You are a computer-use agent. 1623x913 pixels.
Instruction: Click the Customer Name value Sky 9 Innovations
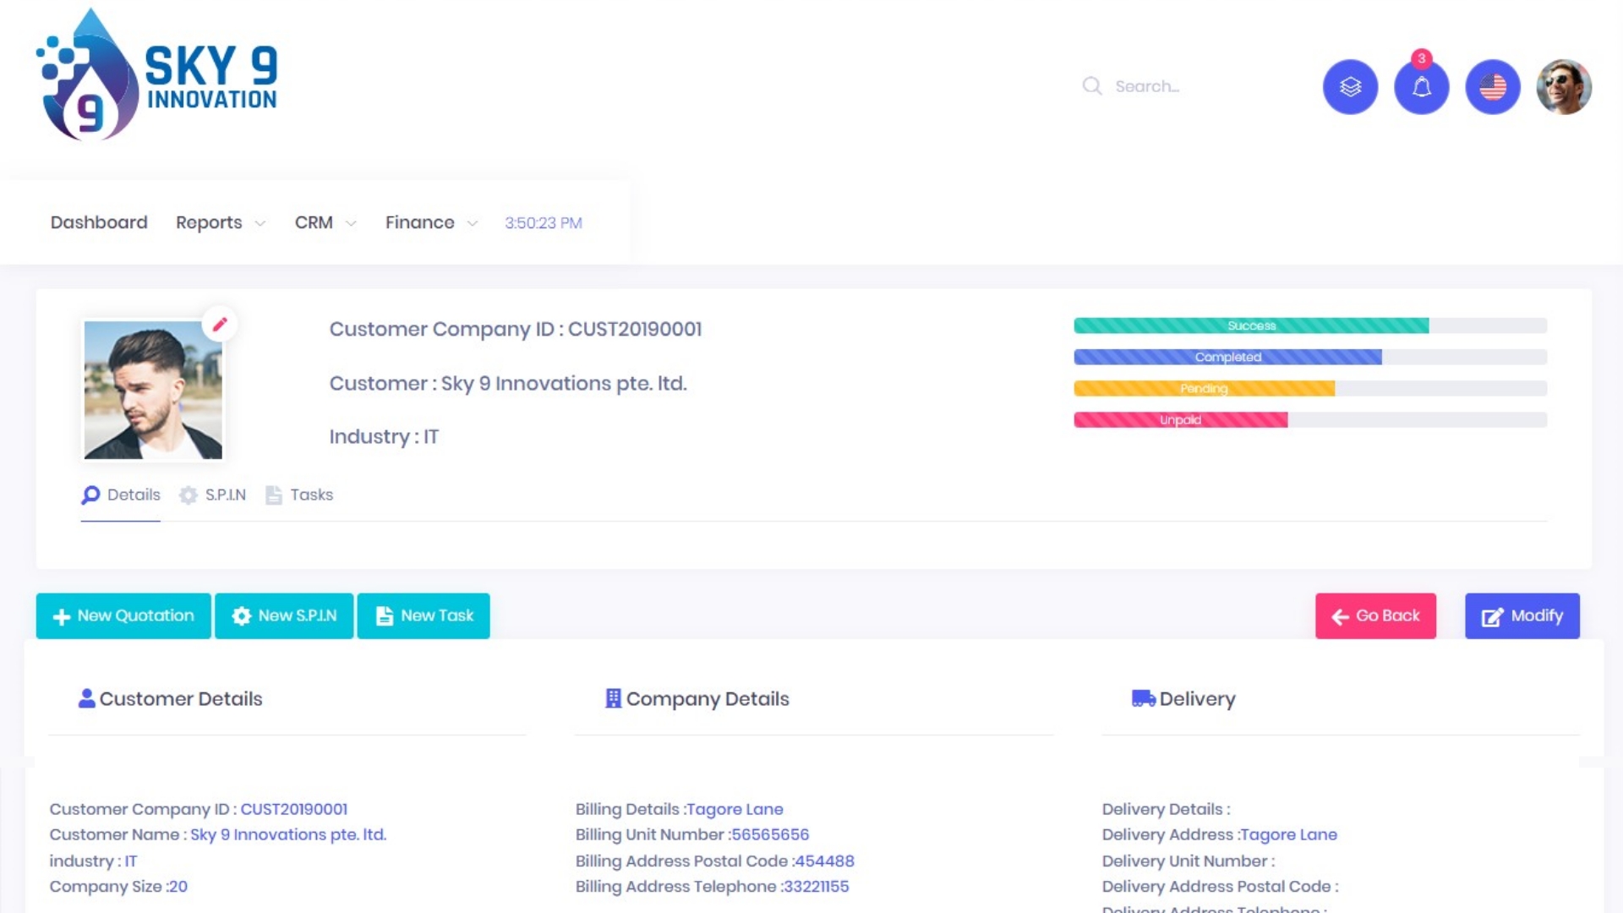[x=288, y=835]
